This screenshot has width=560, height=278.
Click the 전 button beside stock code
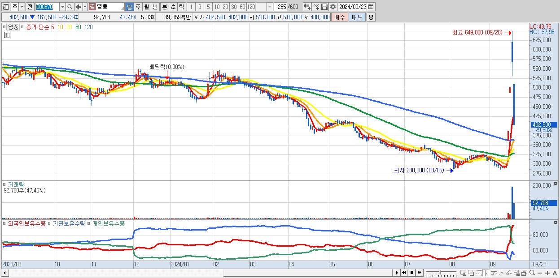click(x=30, y=7)
